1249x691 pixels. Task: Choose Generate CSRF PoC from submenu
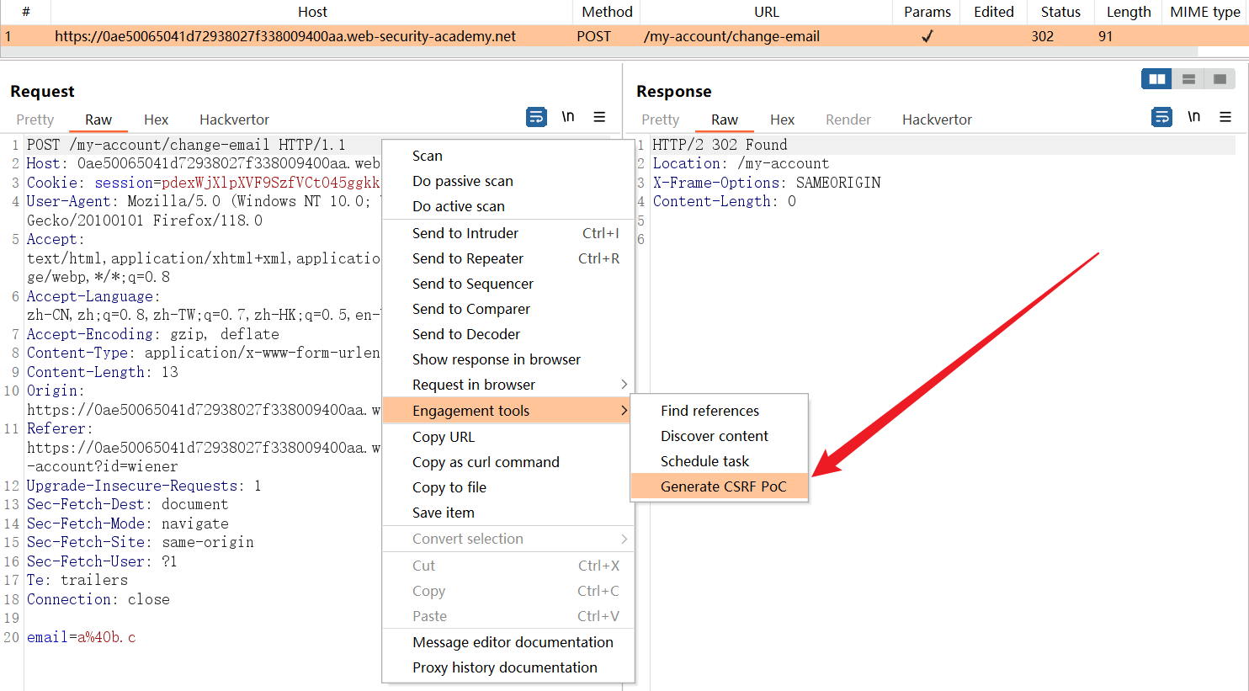[x=723, y=486]
